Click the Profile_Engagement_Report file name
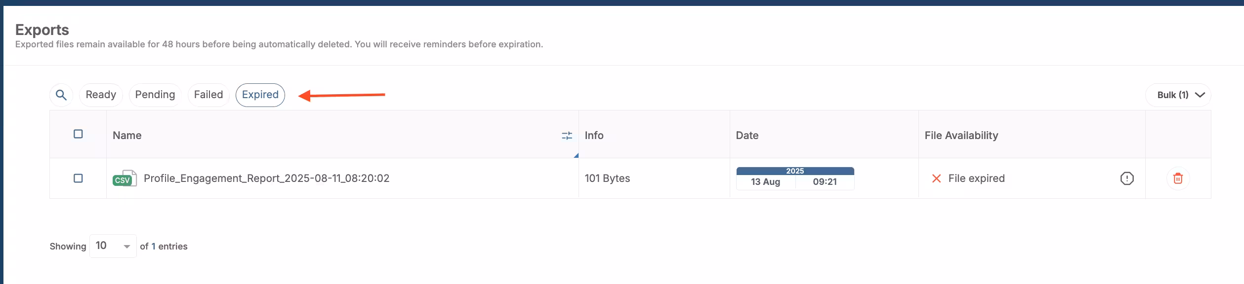Viewport: 1244px width, 284px height. coord(267,178)
